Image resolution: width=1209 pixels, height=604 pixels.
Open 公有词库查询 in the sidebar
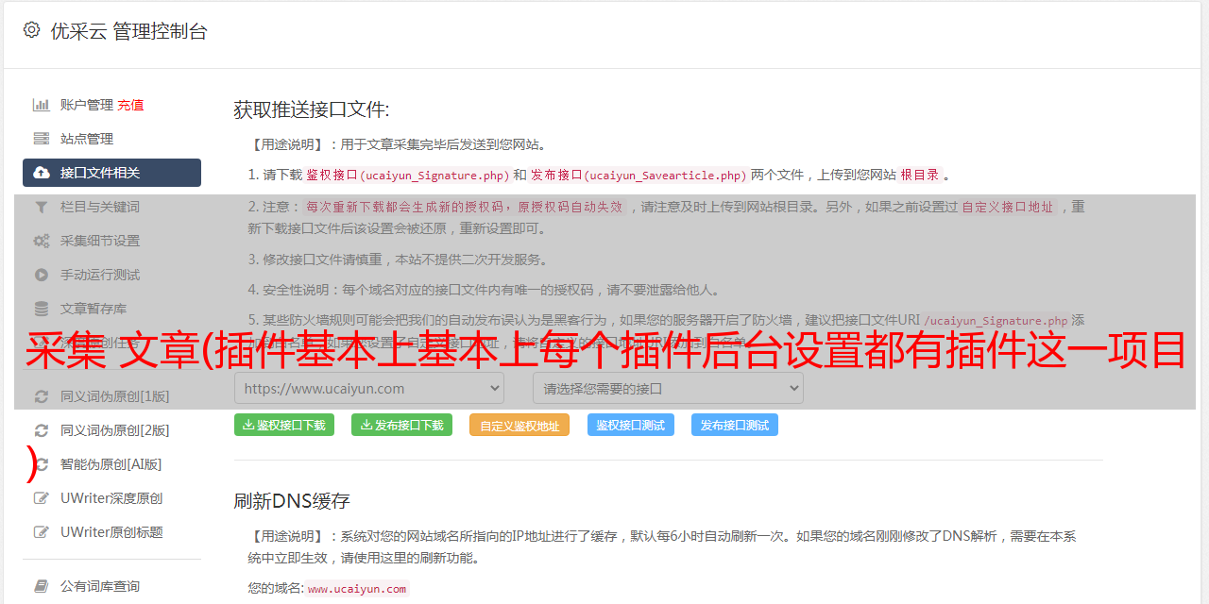pyautogui.click(x=100, y=586)
